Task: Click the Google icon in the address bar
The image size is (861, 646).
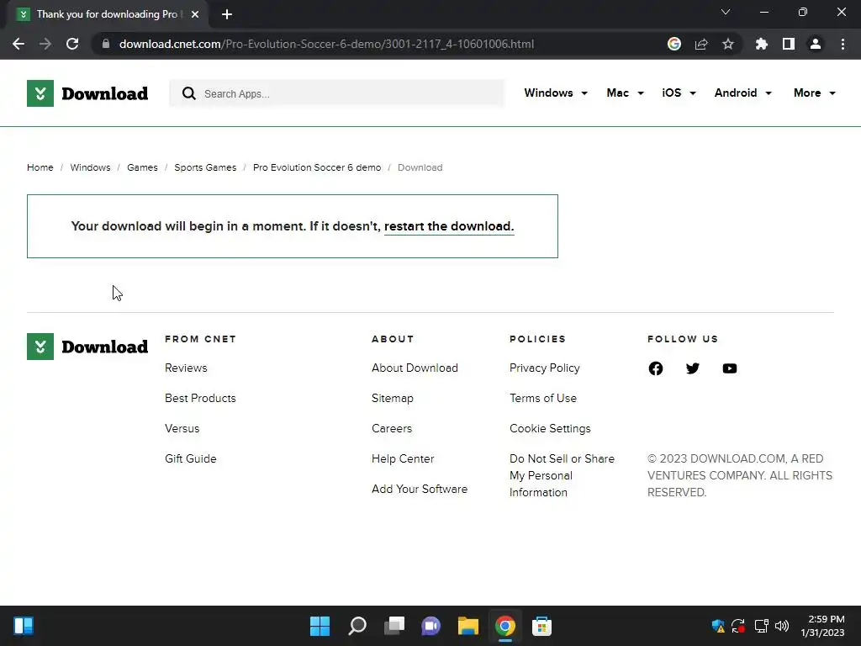Action: pos(674,44)
